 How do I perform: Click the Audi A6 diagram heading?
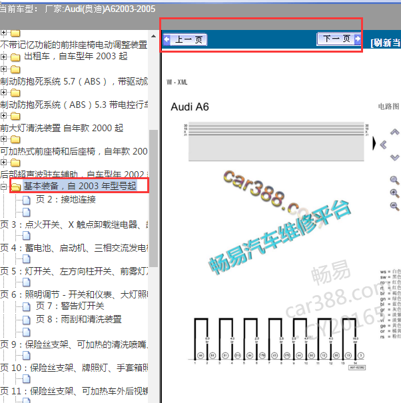pos(190,107)
